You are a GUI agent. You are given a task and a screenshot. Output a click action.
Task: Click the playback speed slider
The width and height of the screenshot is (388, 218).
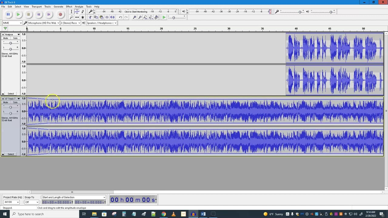pos(176,17)
